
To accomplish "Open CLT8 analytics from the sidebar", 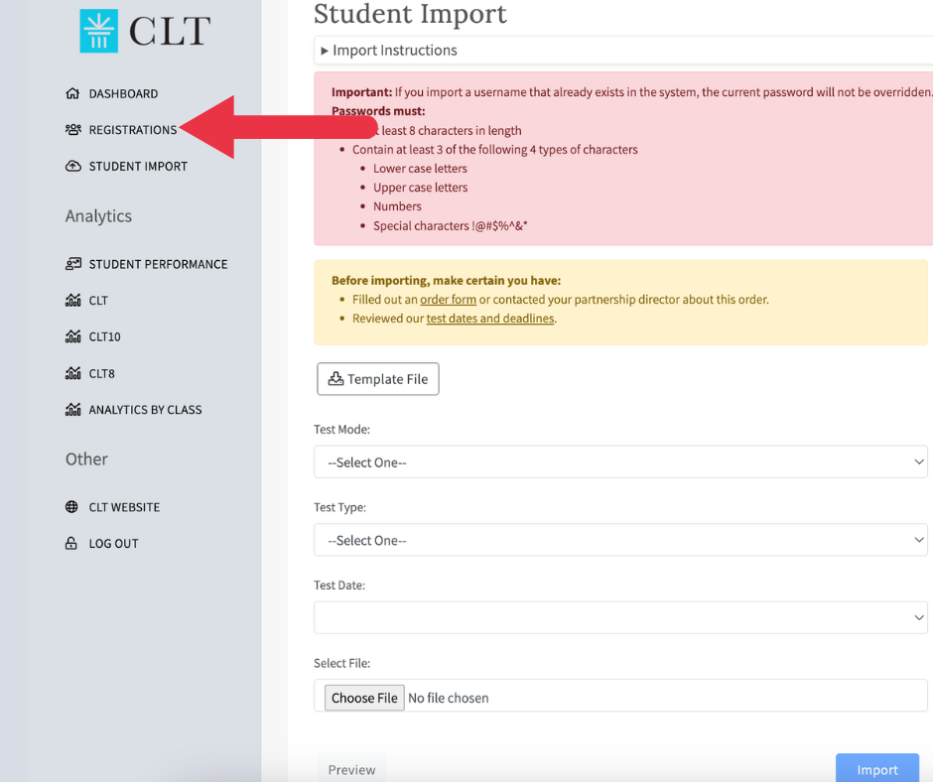I will tap(101, 373).
